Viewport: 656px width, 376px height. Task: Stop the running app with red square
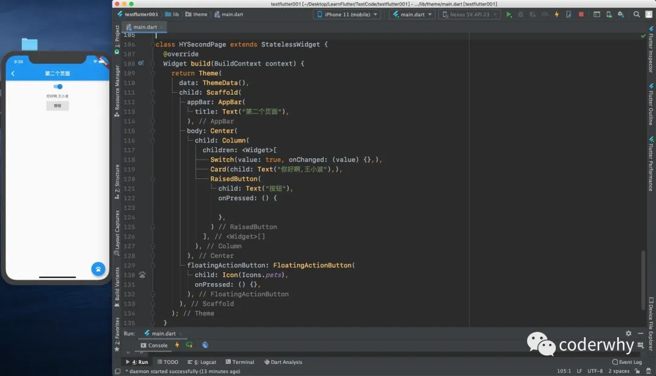pos(581,14)
